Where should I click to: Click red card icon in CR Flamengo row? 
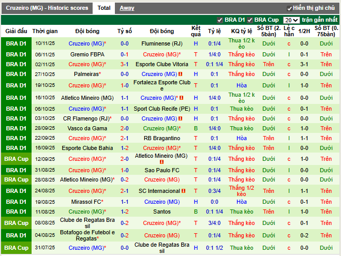180,118
